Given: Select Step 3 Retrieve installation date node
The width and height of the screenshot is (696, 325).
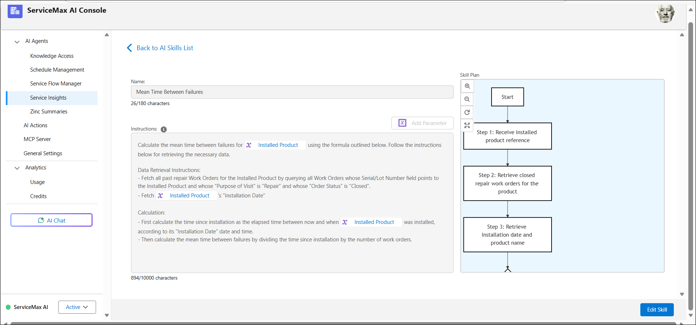Looking at the screenshot, I should [x=508, y=235].
